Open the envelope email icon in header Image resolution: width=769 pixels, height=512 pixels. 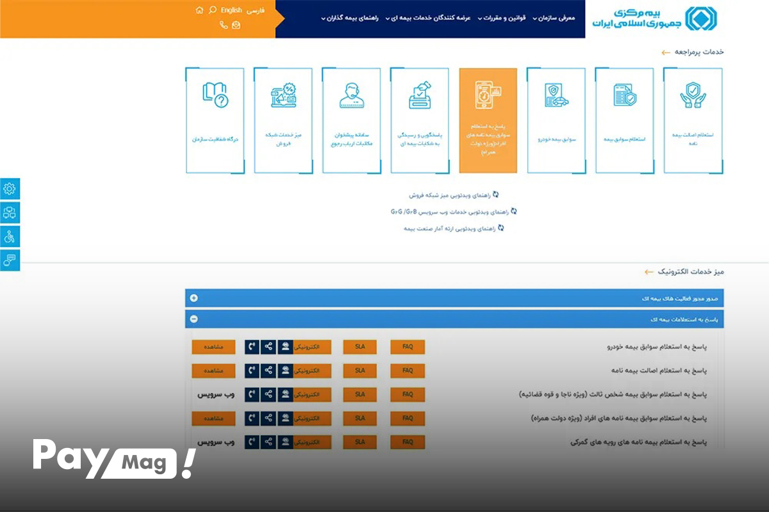(236, 25)
